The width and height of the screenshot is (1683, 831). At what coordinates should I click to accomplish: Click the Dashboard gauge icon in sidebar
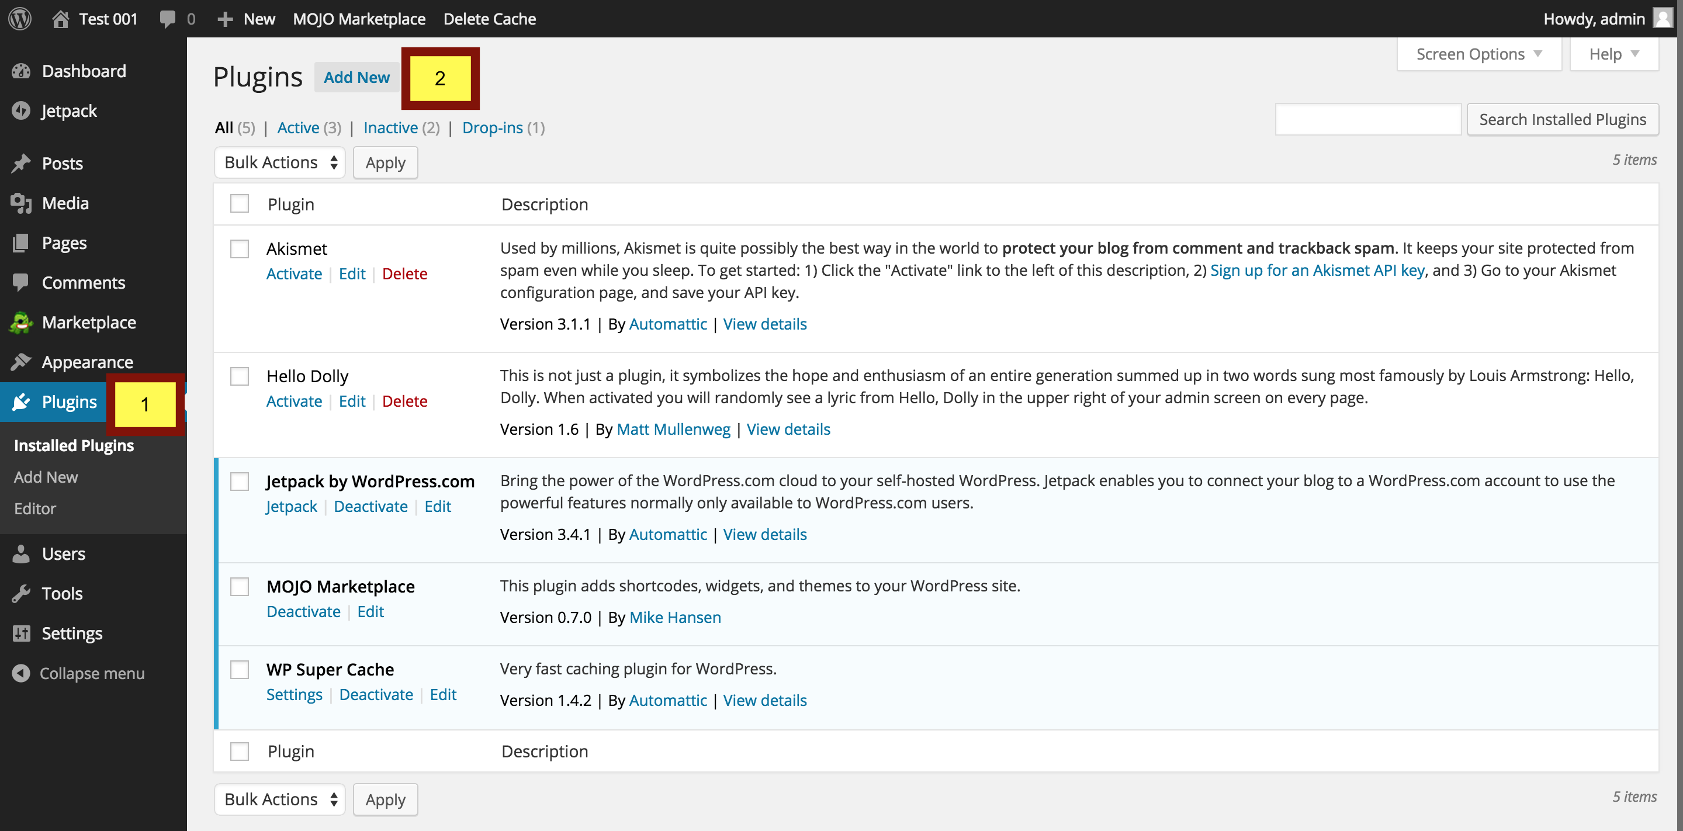pyautogui.click(x=22, y=71)
